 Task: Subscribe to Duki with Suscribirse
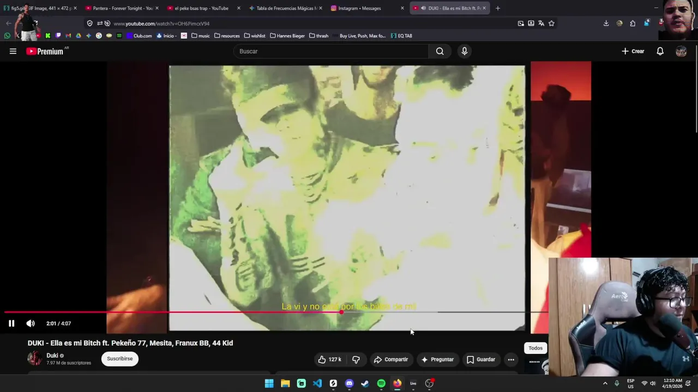(x=120, y=359)
